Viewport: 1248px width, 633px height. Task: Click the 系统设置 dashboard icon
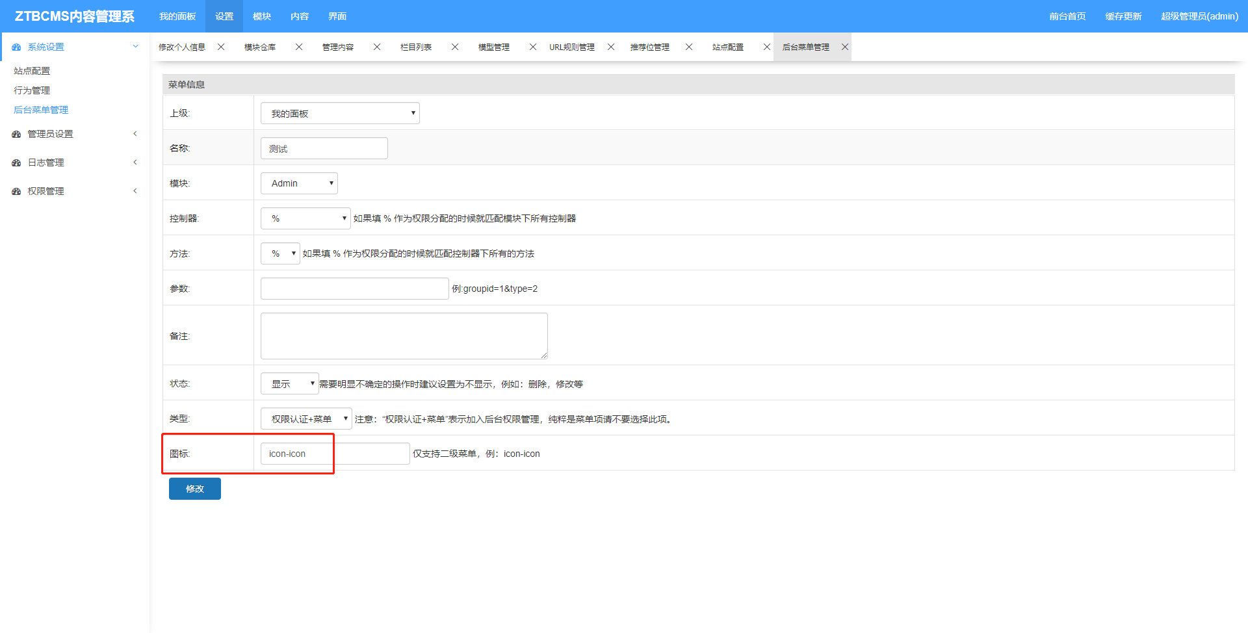point(16,47)
